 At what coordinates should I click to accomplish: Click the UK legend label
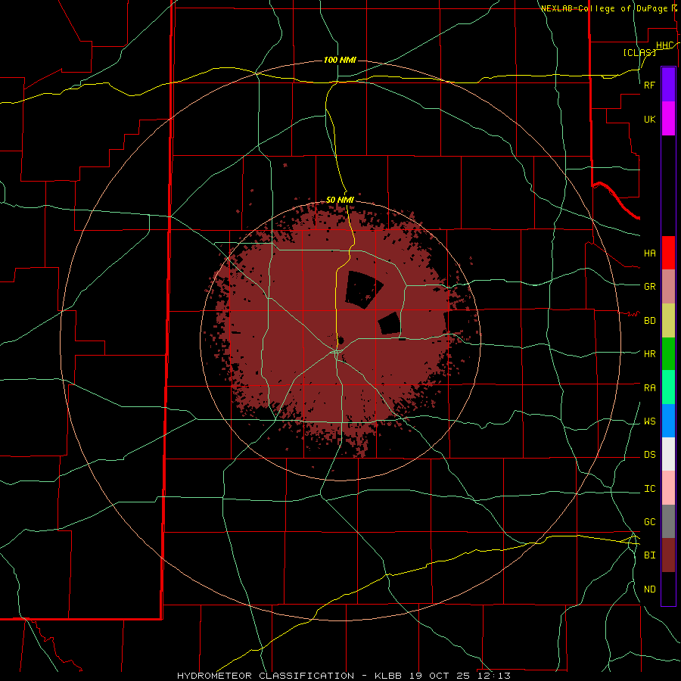pos(650,120)
